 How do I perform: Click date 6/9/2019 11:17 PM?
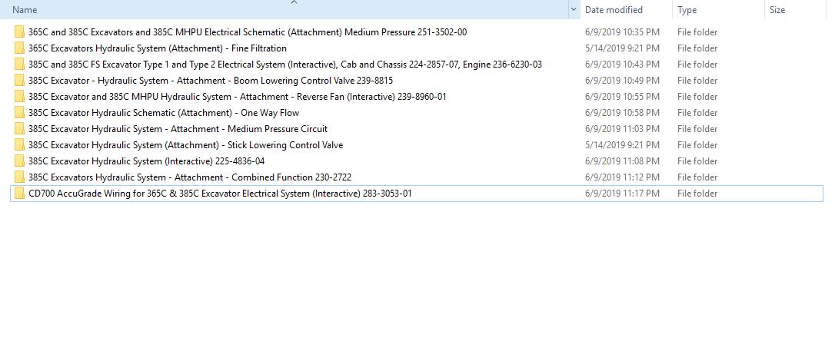622,193
